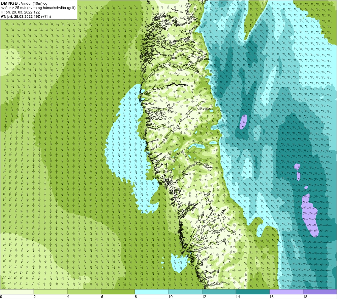Click the small cyan patch off southern coast
337x299 pixels.
click(179, 263)
